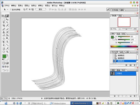Select the Rectangular Marquee tool
This screenshot has width=140, height=105.
(x=4, y=20)
